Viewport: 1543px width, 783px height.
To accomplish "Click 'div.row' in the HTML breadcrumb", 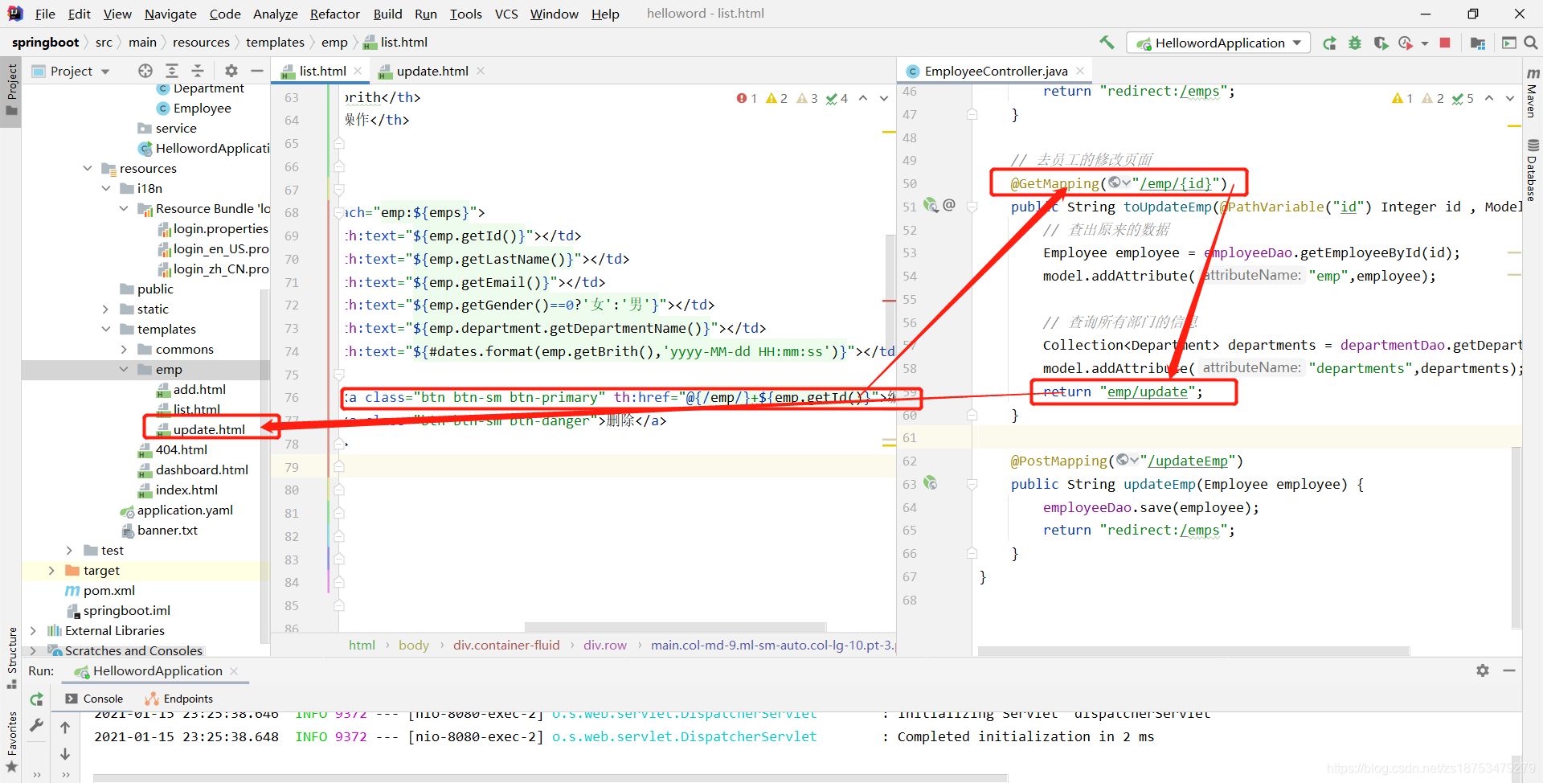I will pyautogui.click(x=604, y=645).
